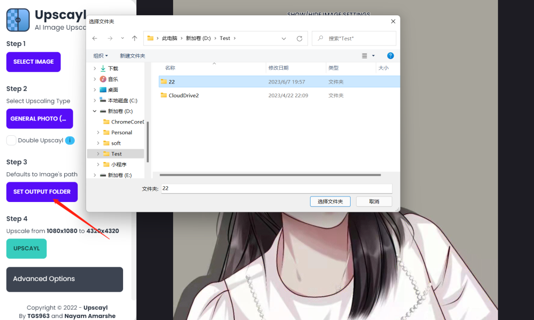
Task: Click the info icon beside Double Upscayl
Action: (69, 140)
